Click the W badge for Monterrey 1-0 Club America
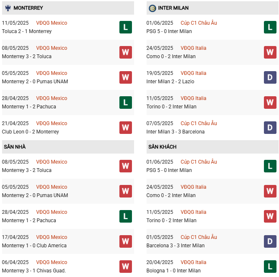The image size is (279, 277). (125, 241)
